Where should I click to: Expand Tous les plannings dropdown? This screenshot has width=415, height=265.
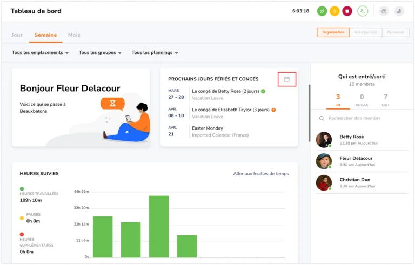pyautogui.click(x=155, y=53)
